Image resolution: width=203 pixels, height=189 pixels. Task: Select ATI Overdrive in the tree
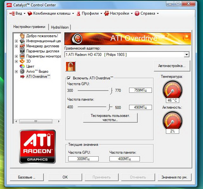(38, 77)
